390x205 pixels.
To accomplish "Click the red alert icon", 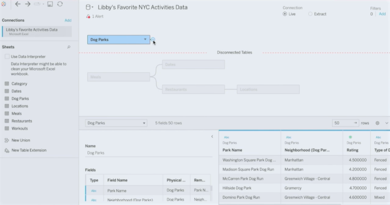I will tap(88, 16).
